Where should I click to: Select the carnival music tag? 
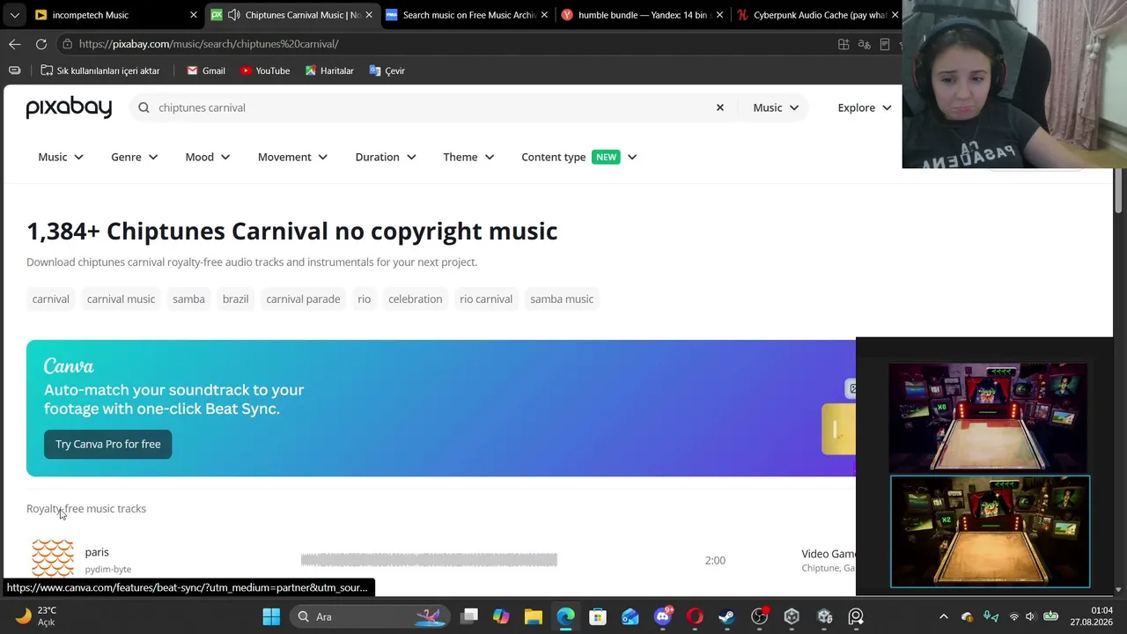[x=121, y=299]
